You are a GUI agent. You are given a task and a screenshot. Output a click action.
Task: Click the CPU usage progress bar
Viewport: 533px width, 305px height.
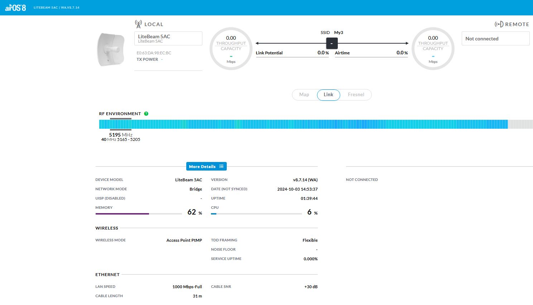[256, 214]
